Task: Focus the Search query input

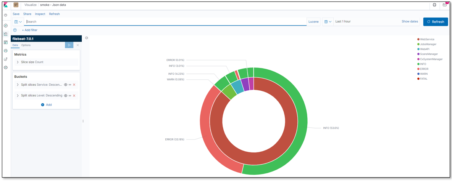Action: tap(165, 22)
